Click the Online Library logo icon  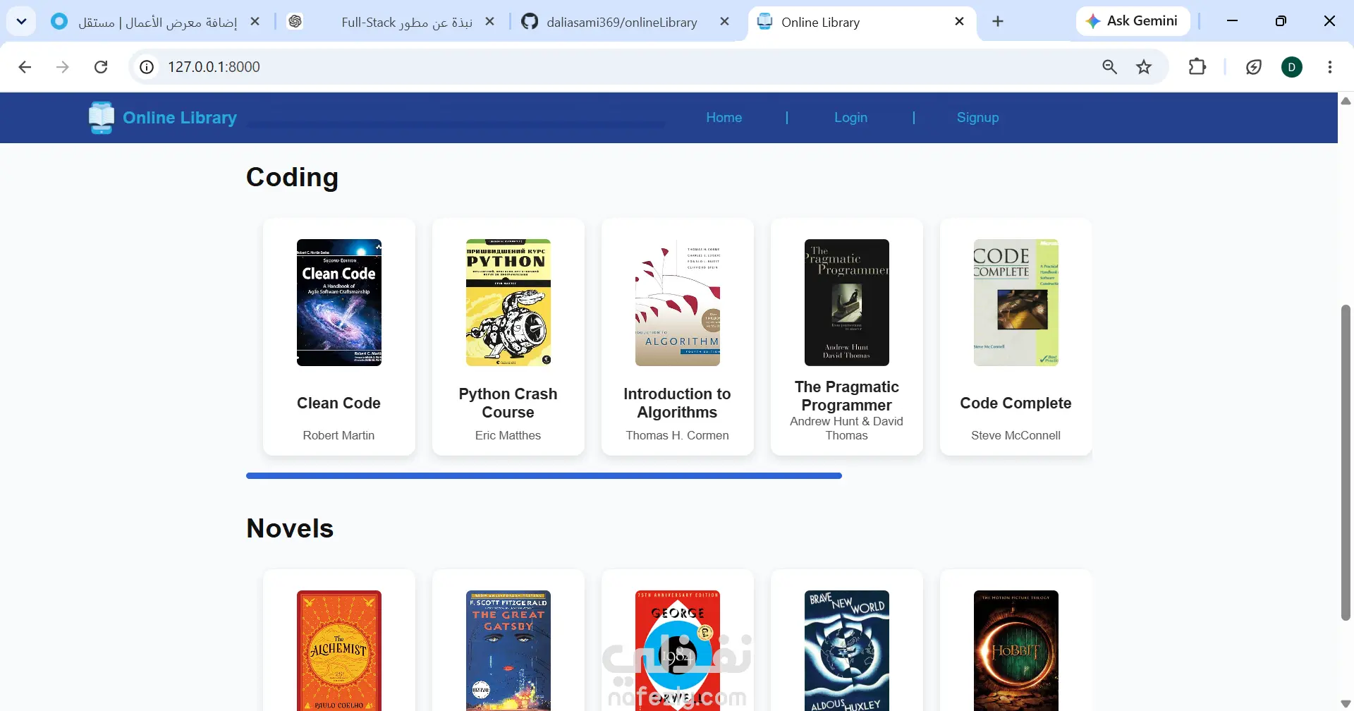click(102, 118)
